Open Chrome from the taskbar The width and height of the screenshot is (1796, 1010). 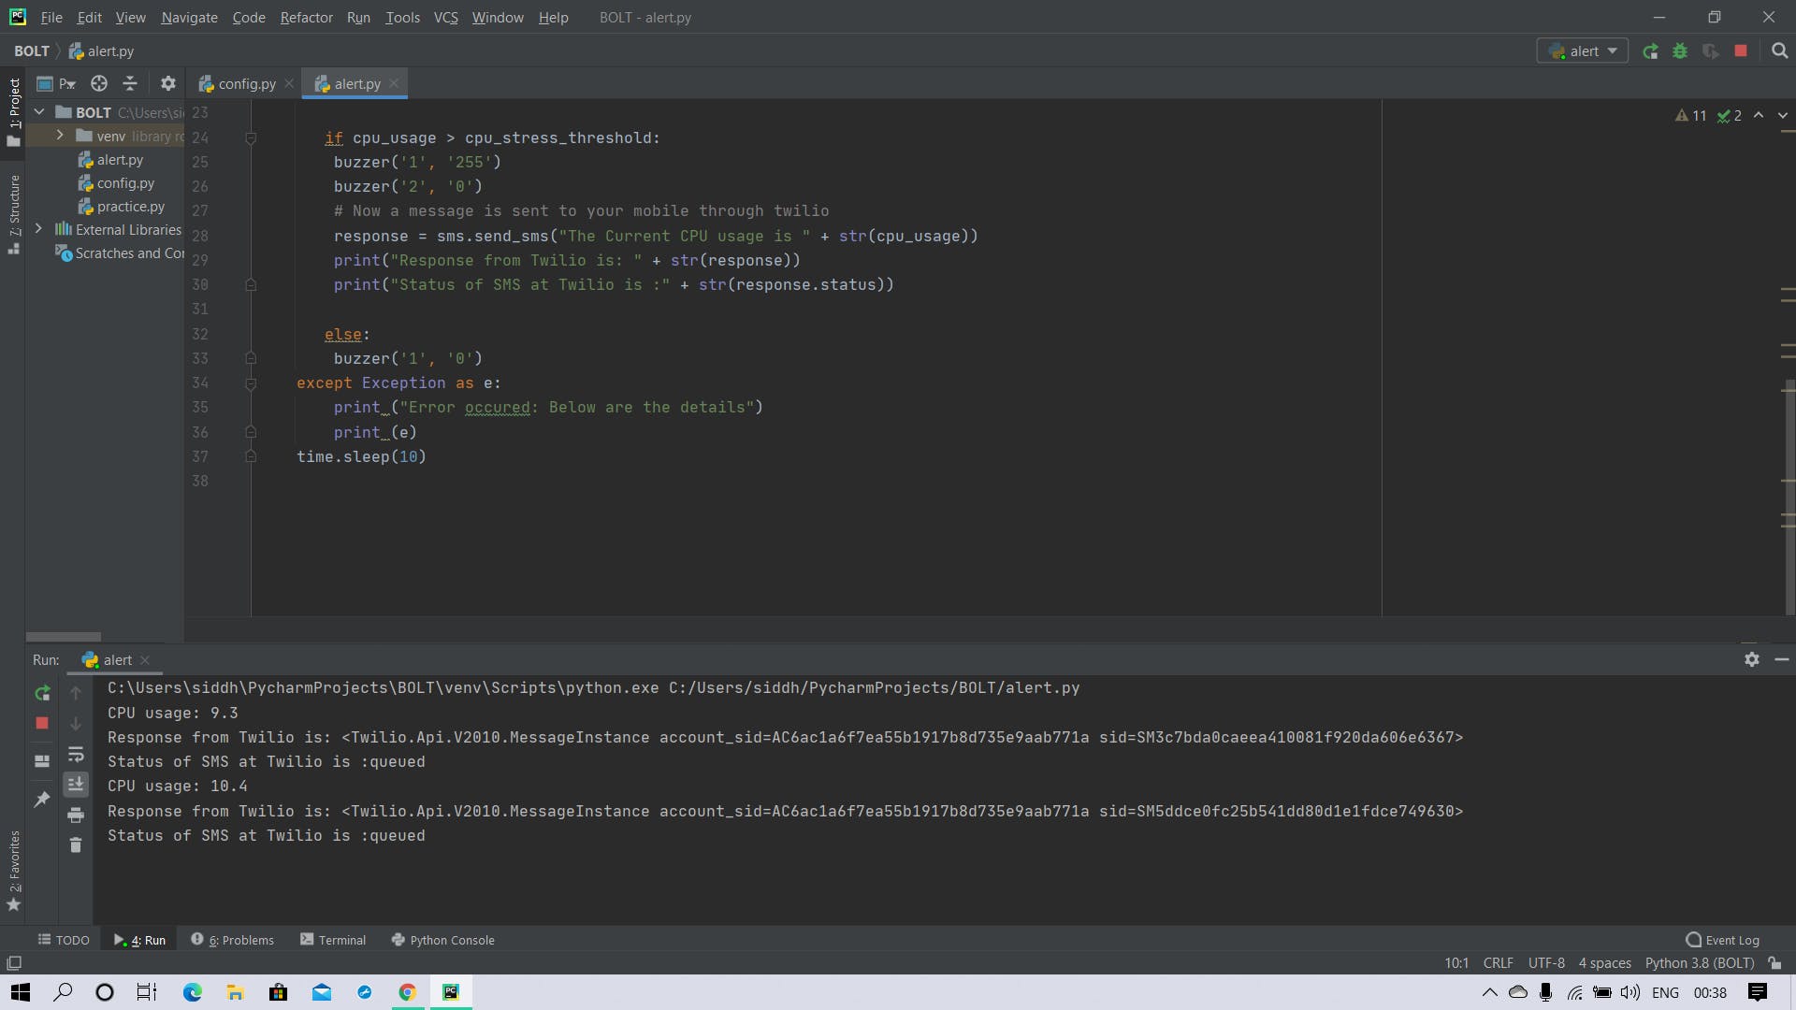(407, 992)
